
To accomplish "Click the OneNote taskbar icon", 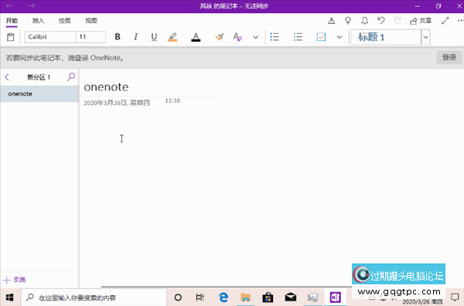I will [336, 297].
